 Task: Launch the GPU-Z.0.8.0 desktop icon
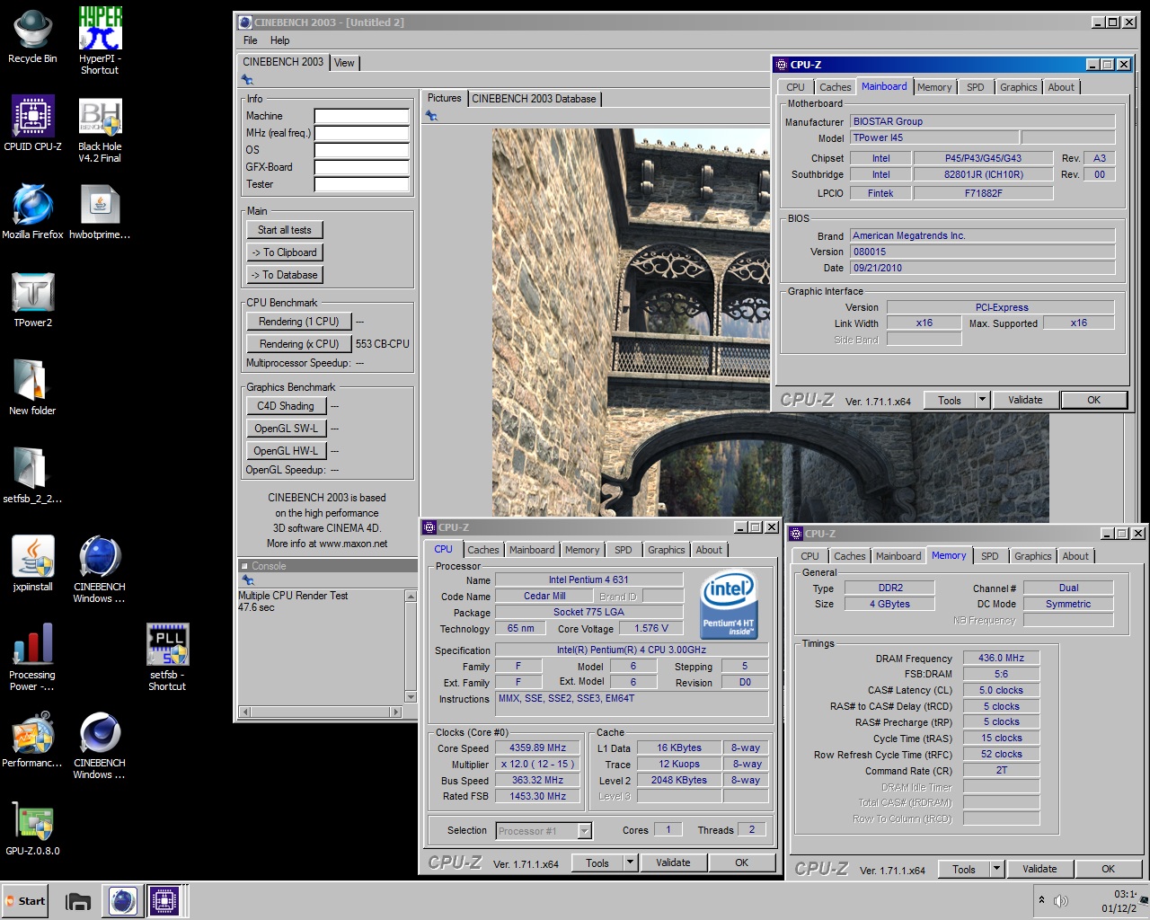(x=32, y=828)
